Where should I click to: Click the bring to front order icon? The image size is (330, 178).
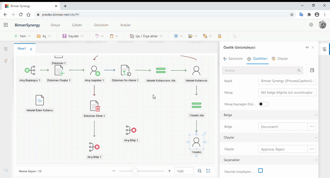tap(205, 36)
